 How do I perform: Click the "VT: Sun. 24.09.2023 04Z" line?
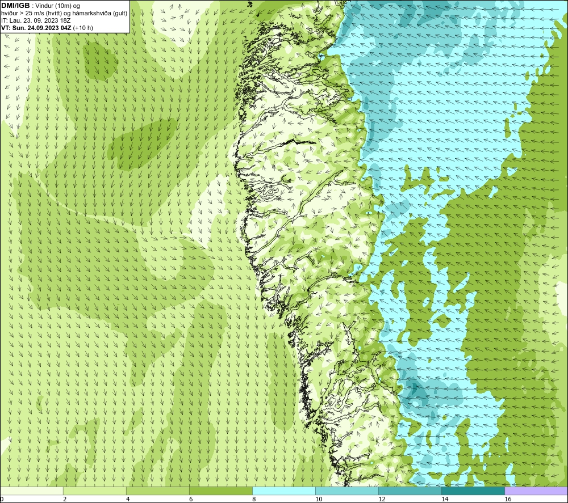click(x=36, y=28)
